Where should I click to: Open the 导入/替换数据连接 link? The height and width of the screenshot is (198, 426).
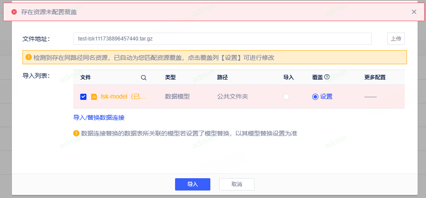pyautogui.click(x=99, y=117)
